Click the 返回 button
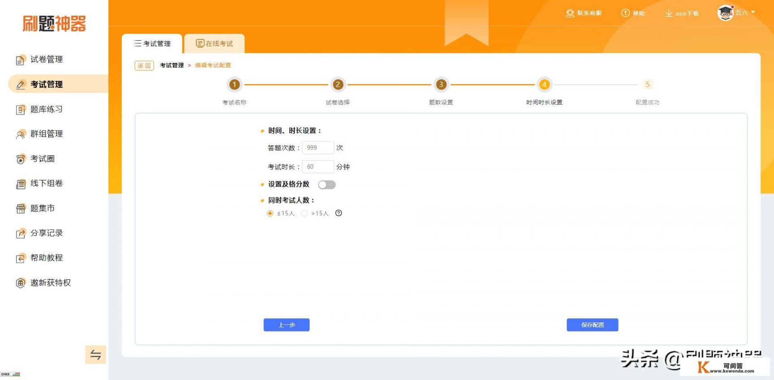The width and height of the screenshot is (774, 380). click(x=144, y=66)
